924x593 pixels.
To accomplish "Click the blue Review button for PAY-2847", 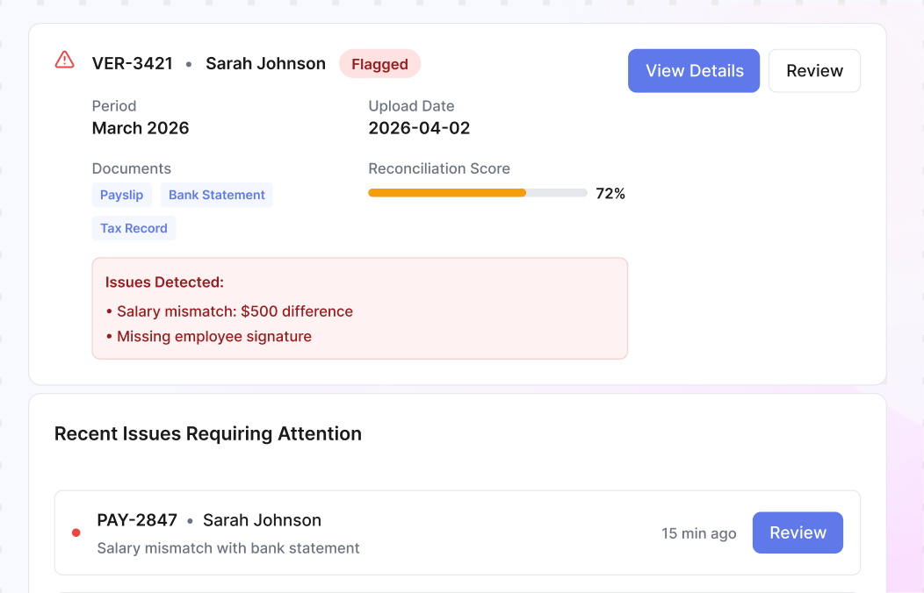I will (798, 532).
